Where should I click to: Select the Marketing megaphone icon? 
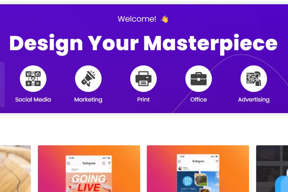coord(88,79)
